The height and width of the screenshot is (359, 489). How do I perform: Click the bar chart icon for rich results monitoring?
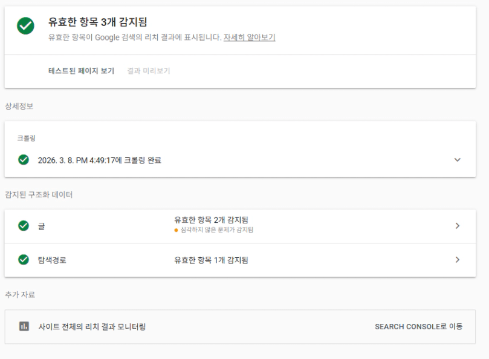point(25,327)
